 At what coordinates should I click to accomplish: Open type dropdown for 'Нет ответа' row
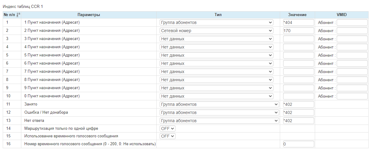(x=219, y=121)
